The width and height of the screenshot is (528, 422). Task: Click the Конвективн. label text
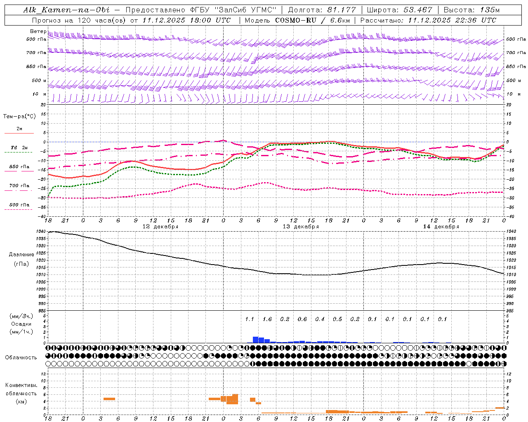coord(21,385)
